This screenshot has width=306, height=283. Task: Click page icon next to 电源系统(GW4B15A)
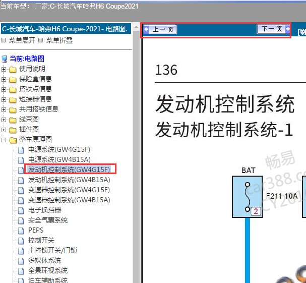(21, 160)
